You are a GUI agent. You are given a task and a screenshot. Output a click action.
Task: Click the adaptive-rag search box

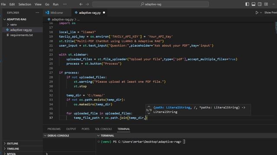click(151, 4)
